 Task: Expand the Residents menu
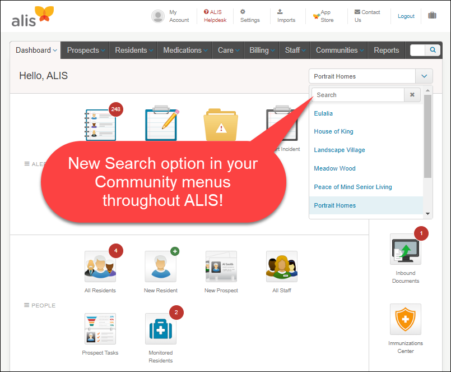click(x=133, y=50)
